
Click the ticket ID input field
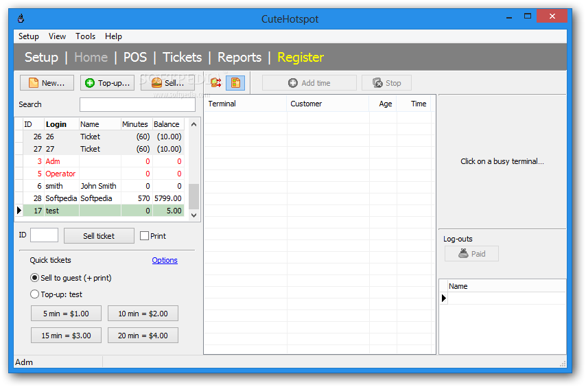pos(44,235)
